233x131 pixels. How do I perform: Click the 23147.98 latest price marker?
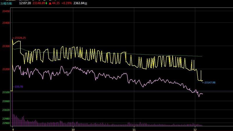210,83
